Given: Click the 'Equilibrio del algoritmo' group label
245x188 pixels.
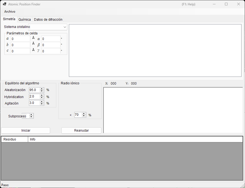Looking at the screenshot, I should point(22,83).
